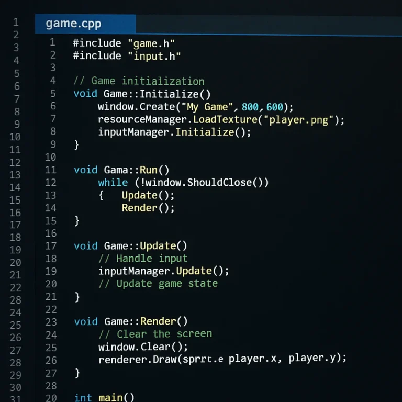402x402 pixels.
Task: Click line number beside window.Clear();
Action: pos(51,348)
